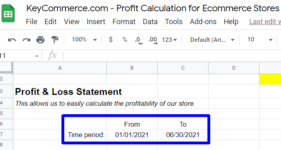Undo the last action
281x150 pixels.
(12, 40)
